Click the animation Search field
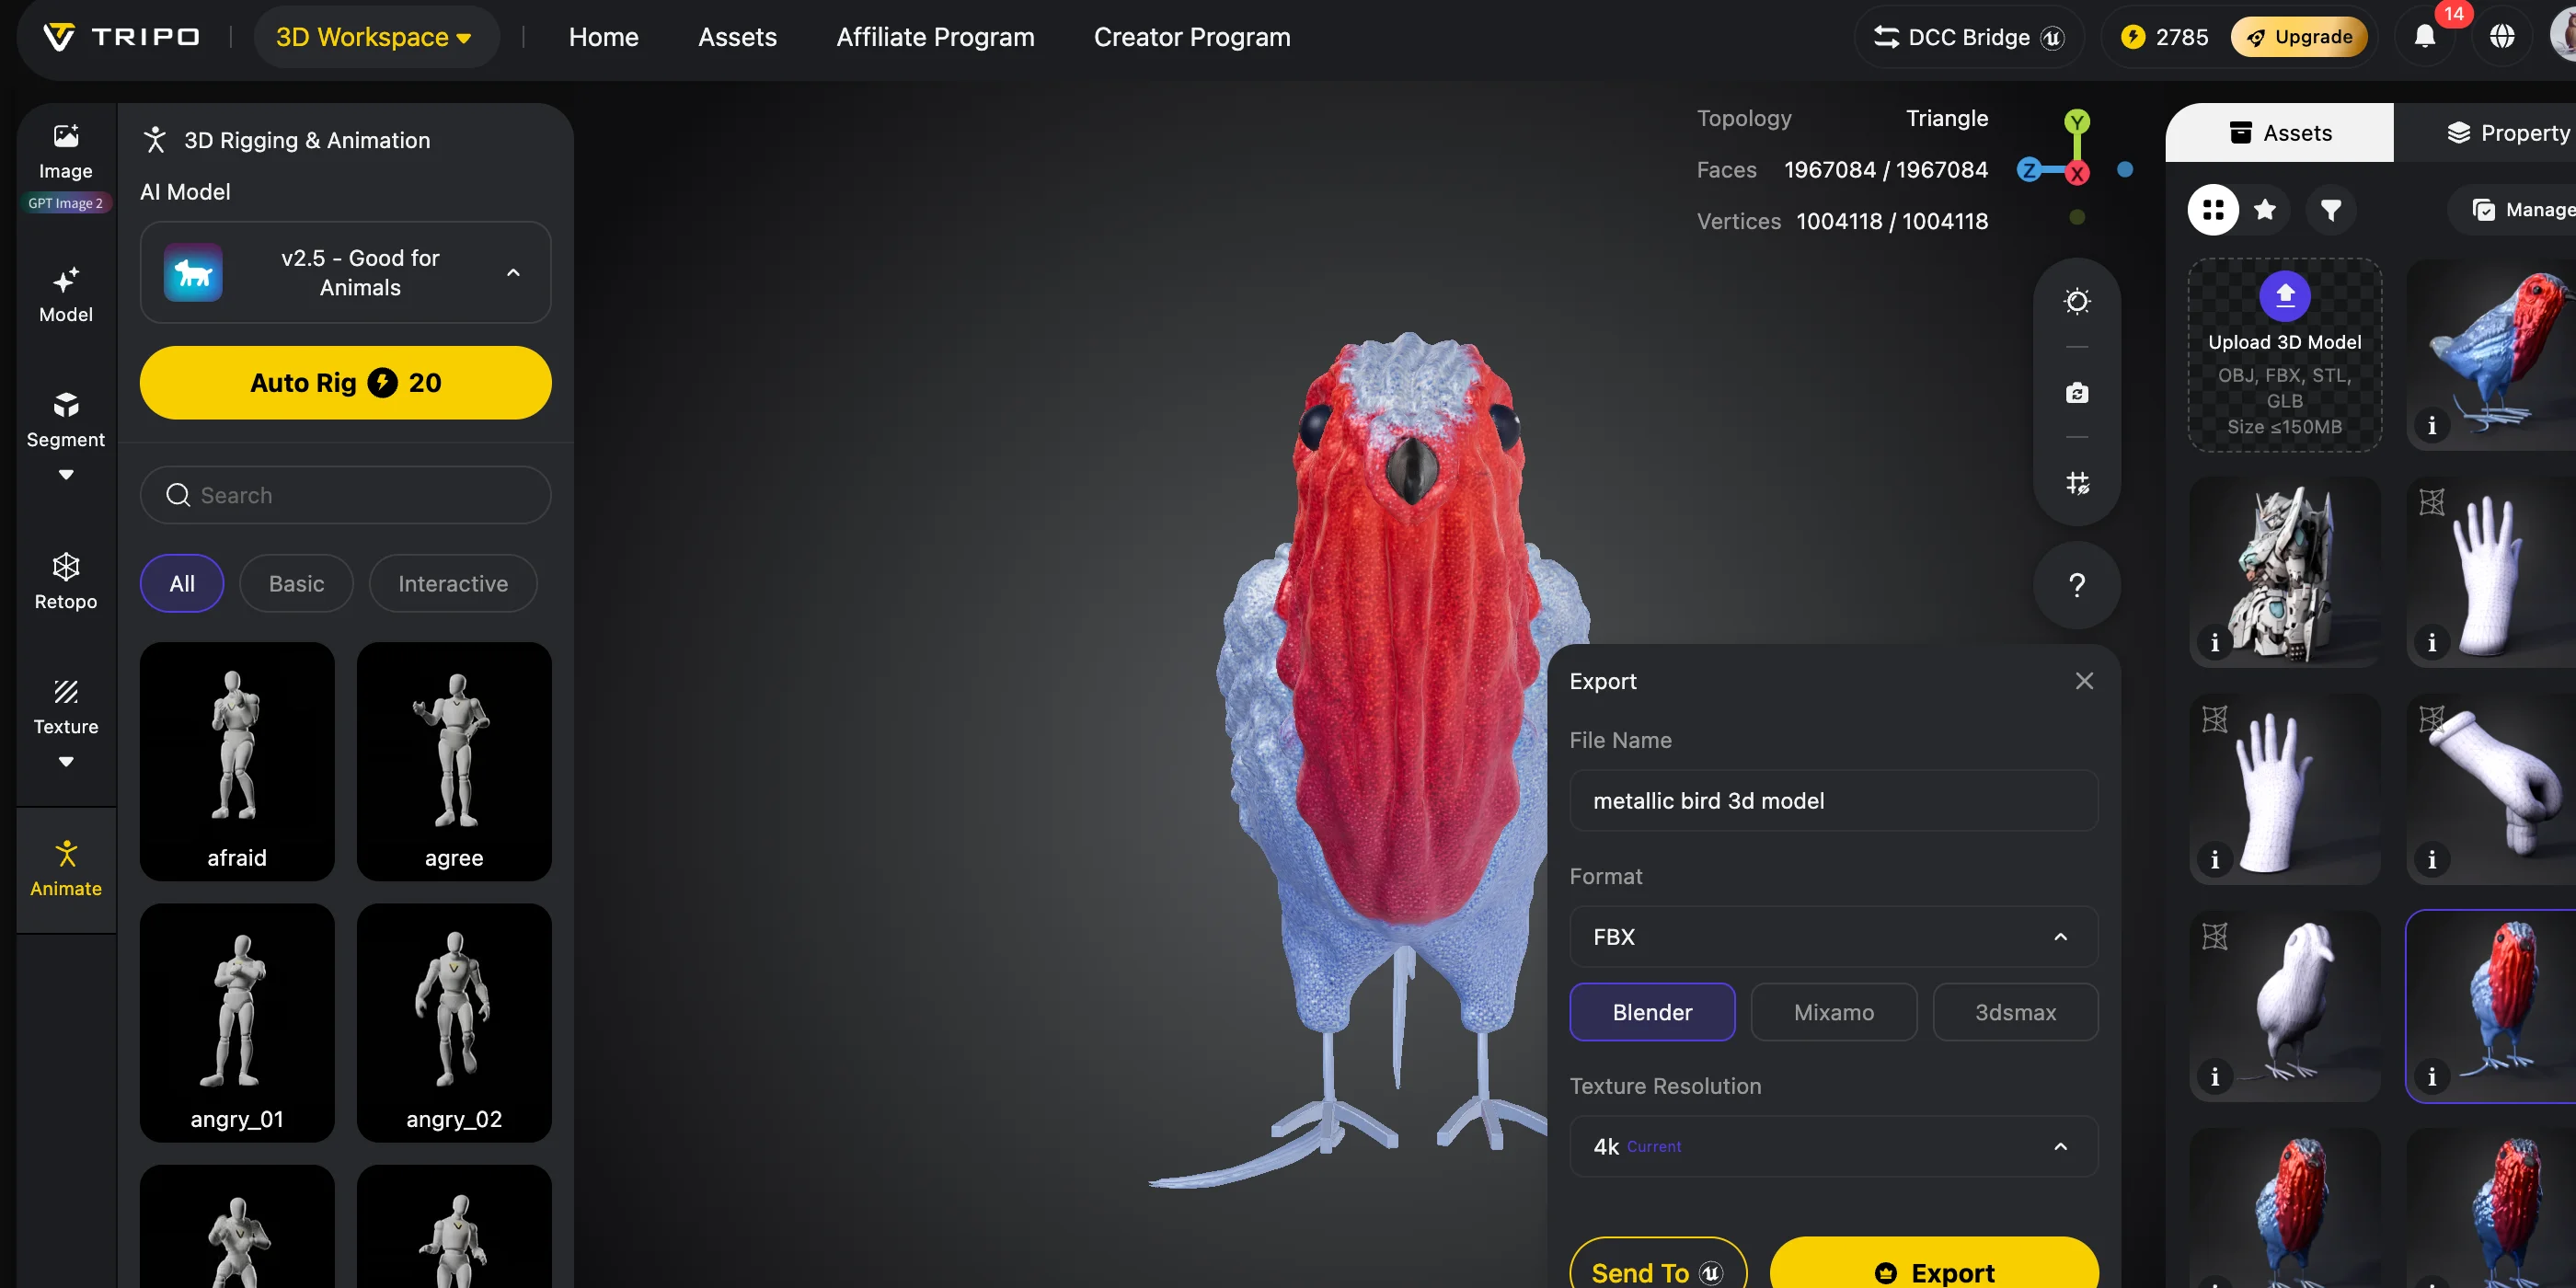The height and width of the screenshot is (1288, 2576). [345, 495]
